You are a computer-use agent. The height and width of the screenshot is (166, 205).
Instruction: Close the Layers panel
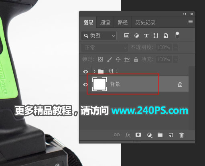point(192,14)
